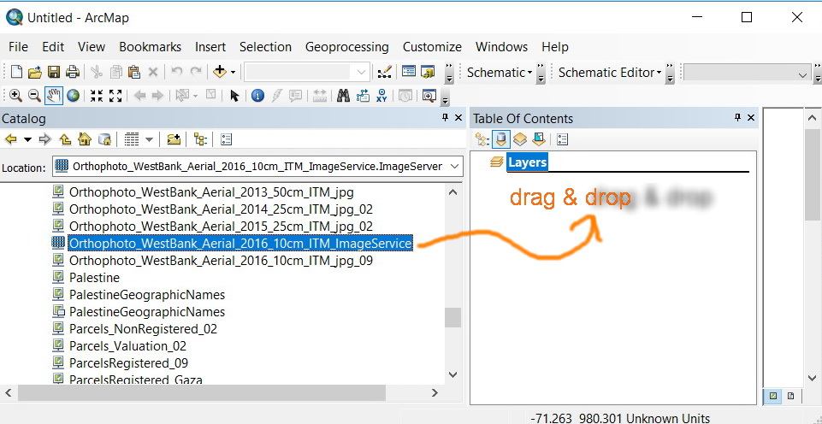Click the Fixed Zoom Out icon
822x424 pixels.
click(x=115, y=96)
